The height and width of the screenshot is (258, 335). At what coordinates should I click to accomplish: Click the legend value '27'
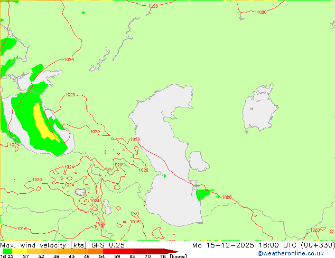26,256
